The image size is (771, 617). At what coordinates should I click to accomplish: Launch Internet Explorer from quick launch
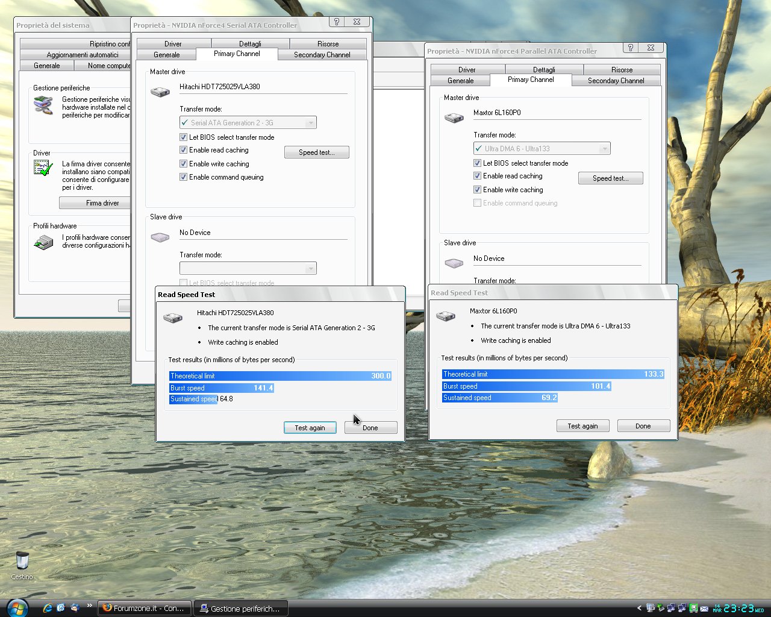point(48,608)
